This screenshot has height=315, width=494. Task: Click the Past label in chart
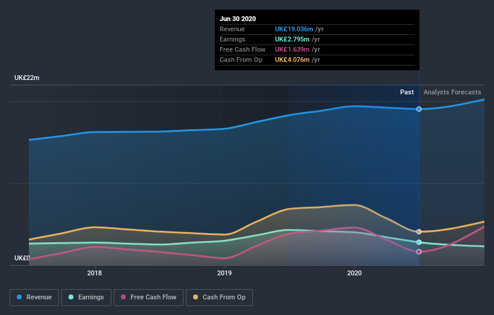(x=407, y=92)
